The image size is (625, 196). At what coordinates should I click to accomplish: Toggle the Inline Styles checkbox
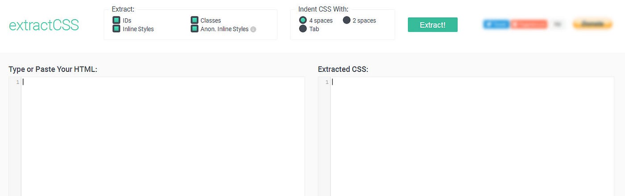(x=116, y=29)
